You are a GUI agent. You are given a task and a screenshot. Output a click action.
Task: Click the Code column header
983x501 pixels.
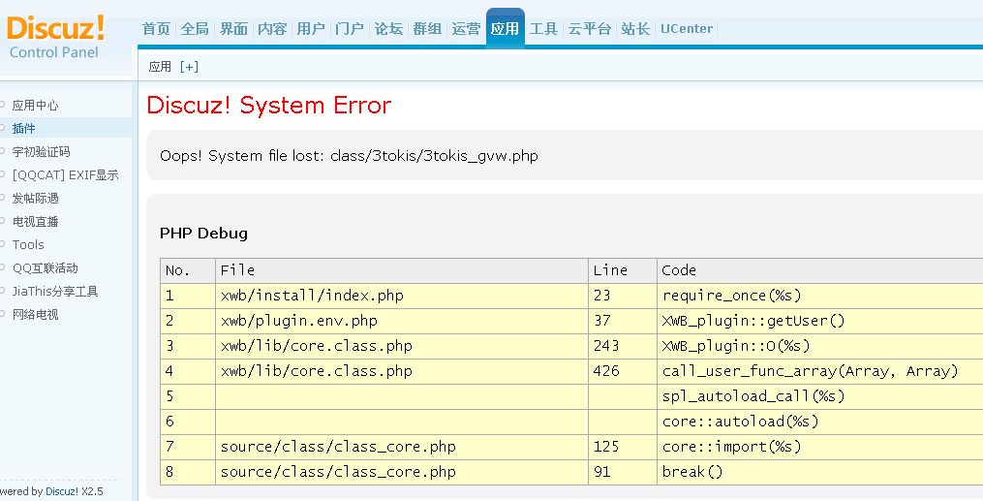pos(820,270)
